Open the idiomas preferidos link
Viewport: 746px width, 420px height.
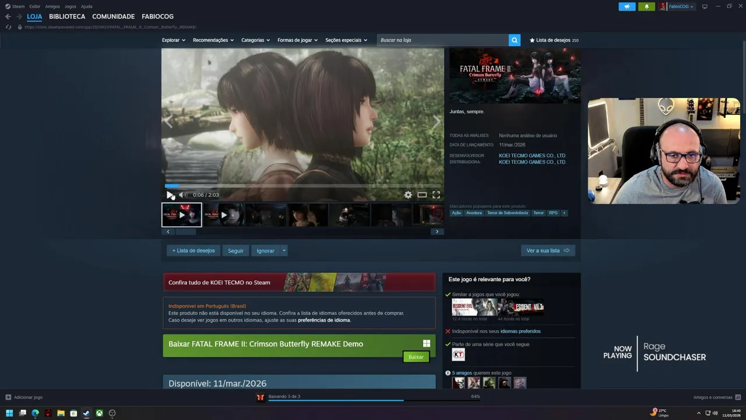tap(520, 331)
